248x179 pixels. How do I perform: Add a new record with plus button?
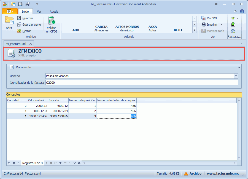click(x=60, y=163)
